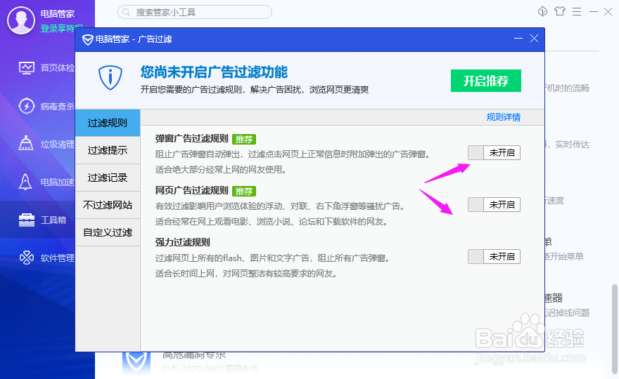Open 电脑加速 rocket icon in sidebar
Image resolution: width=619 pixels, height=379 pixels.
click(25, 182)
